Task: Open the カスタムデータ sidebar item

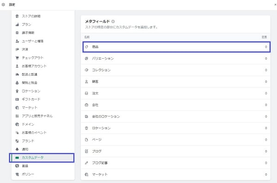Action: (x=42, y=158)
